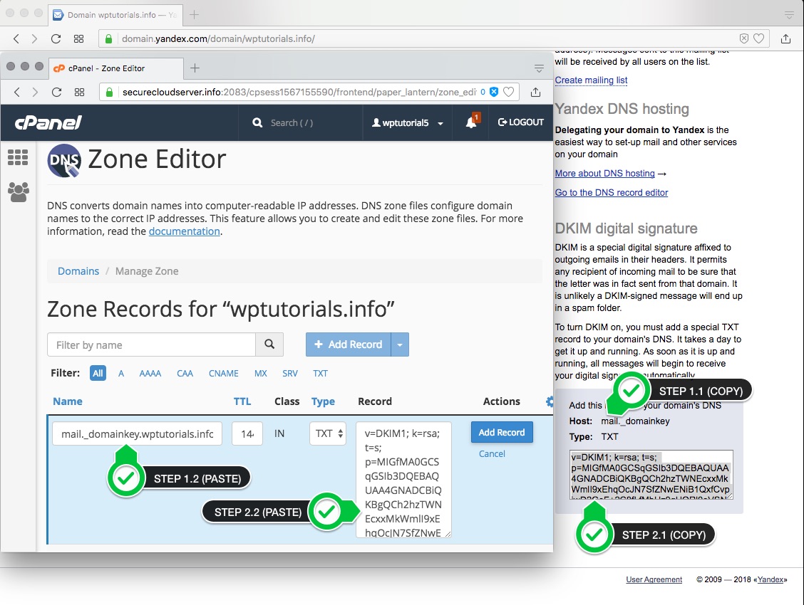Screen dimensions: 804x605
Task: Click the record name input field
Action: 137,433
